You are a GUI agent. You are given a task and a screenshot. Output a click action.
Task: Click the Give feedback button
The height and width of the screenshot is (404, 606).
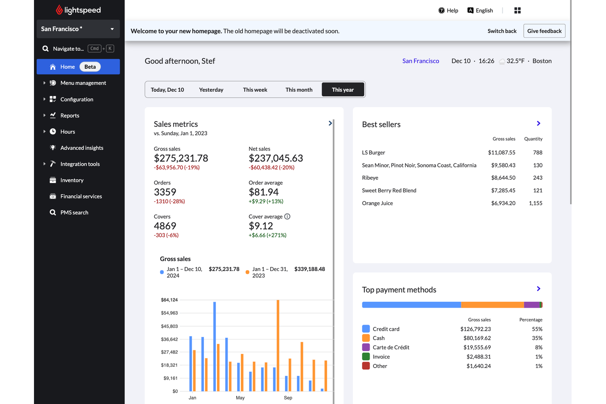(x=544, y=31)
